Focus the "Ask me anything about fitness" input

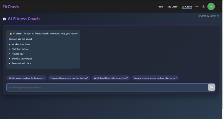point(107,87)
